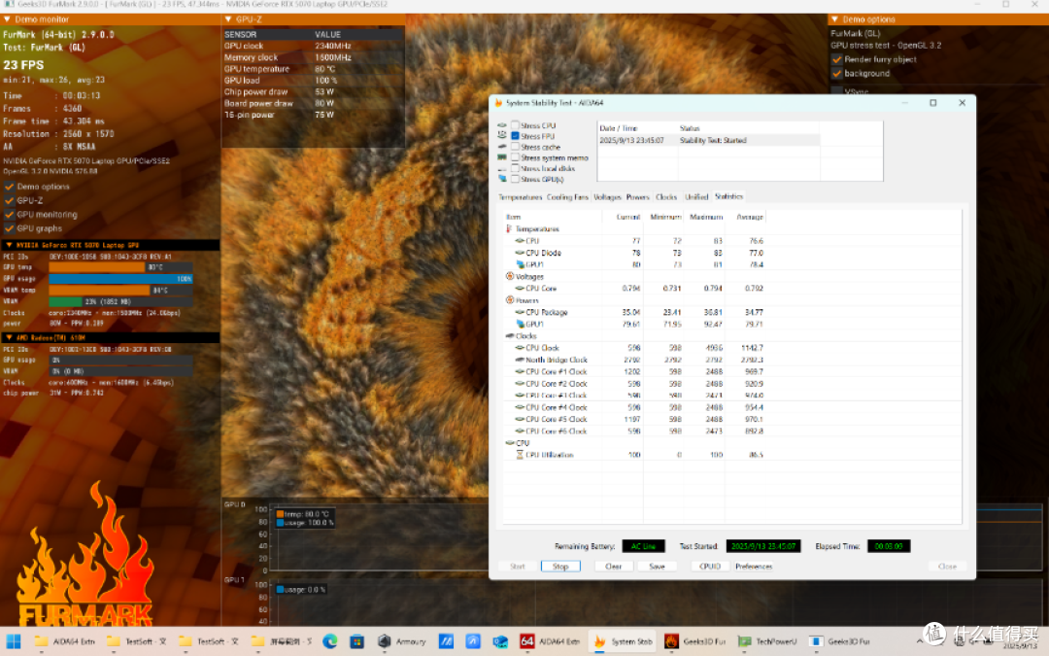Click the AIDA64 flame icon in window title bar

coord(498,102)
